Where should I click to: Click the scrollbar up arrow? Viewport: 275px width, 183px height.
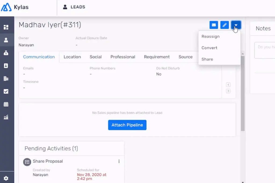coord(243,54)
